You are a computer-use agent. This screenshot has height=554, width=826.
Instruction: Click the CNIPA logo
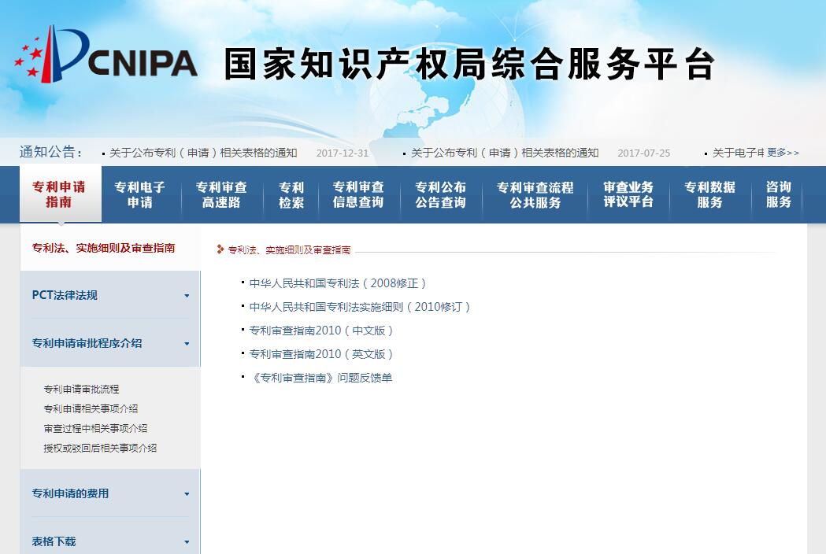coord(106,55)
